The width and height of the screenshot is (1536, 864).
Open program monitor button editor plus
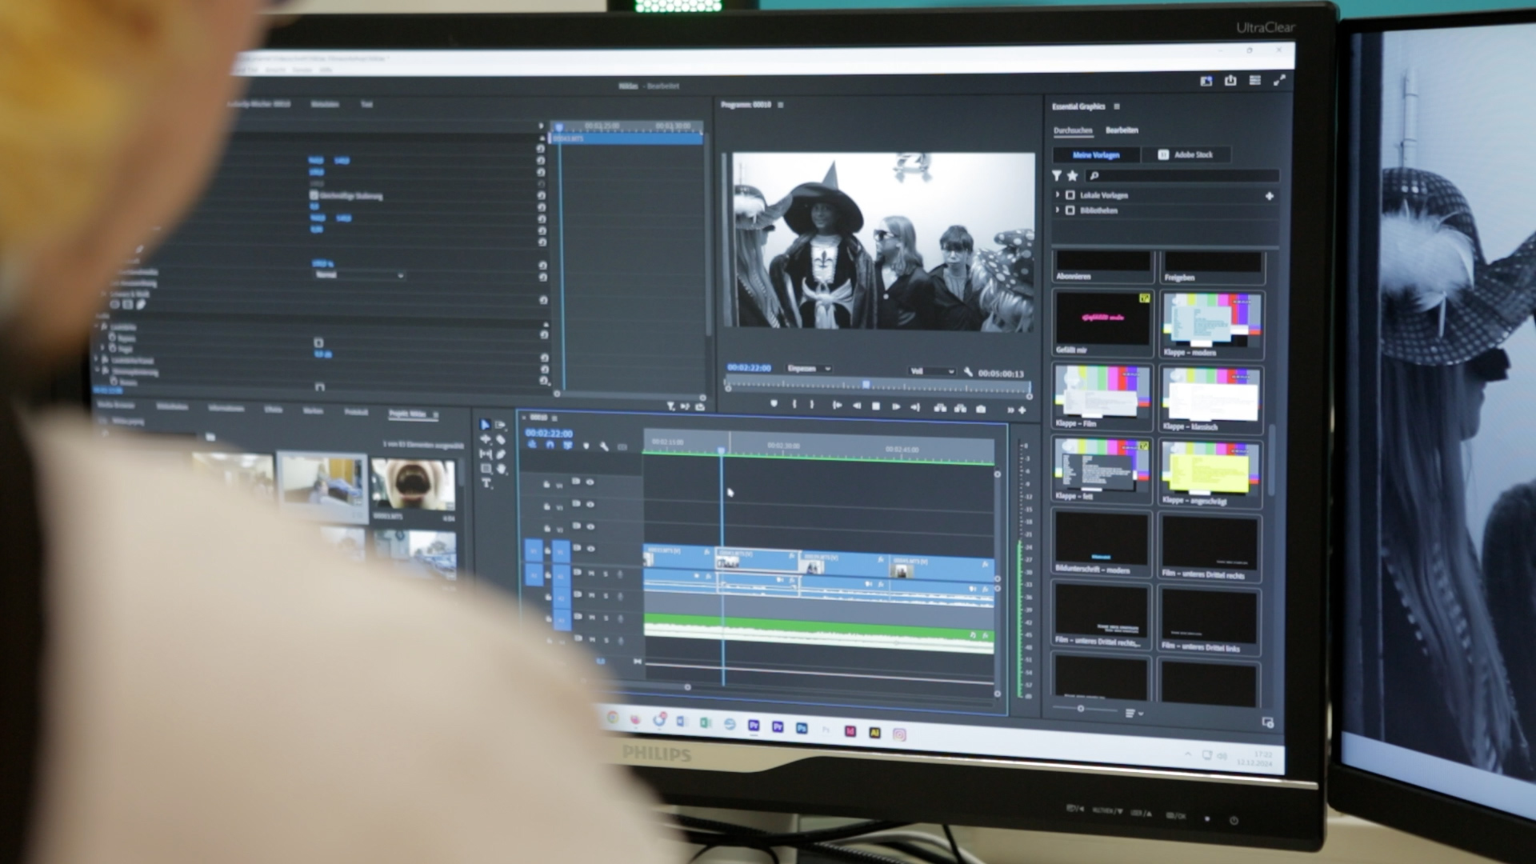click(1022, 410)
